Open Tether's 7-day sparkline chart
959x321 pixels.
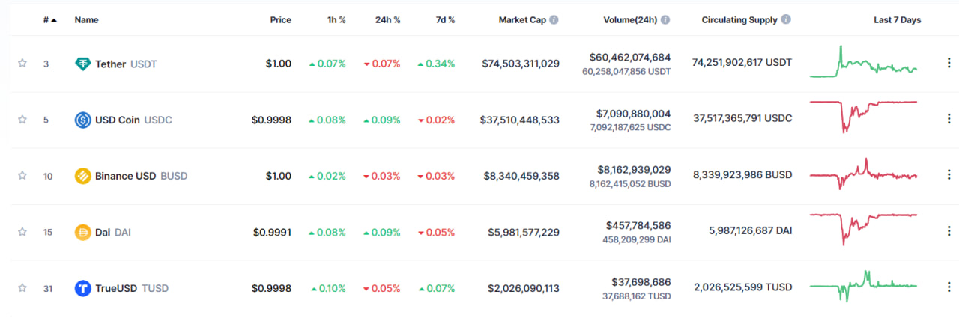click(863, 63)
